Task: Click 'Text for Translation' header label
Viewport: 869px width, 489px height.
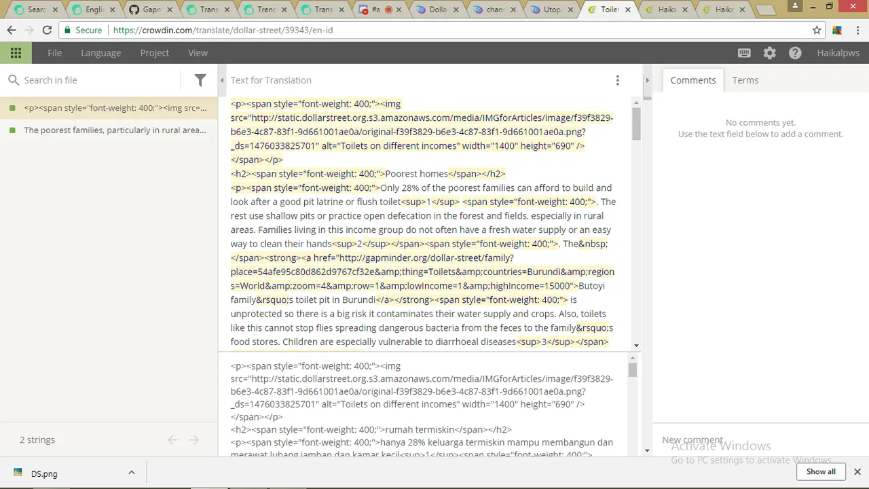Action: [x=271, y=80]
